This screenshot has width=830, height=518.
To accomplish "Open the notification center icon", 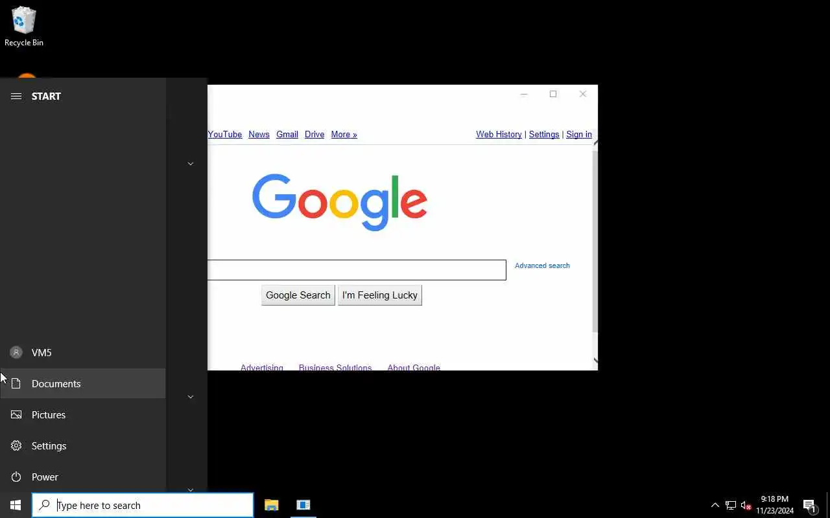I will (x=809, y=505).
